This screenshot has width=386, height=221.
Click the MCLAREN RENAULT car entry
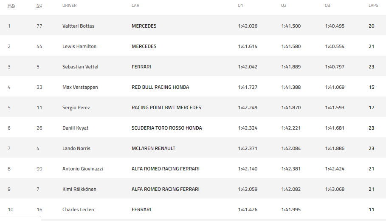click(x=153, y=148)
